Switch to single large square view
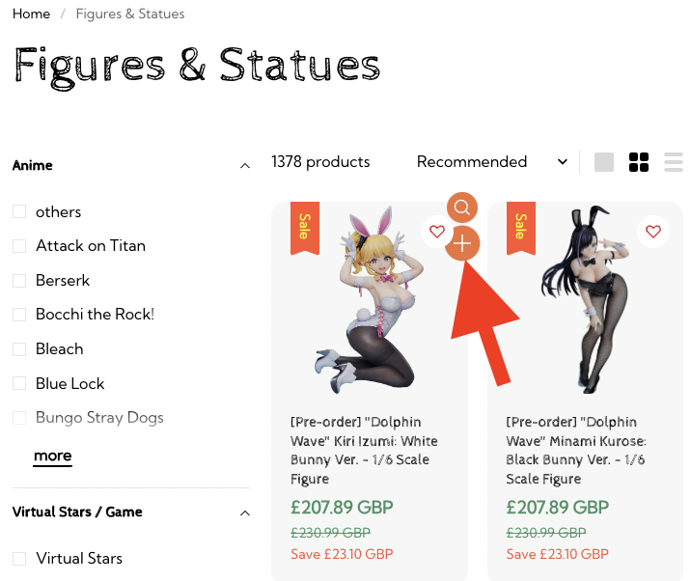 pos(604,162)
